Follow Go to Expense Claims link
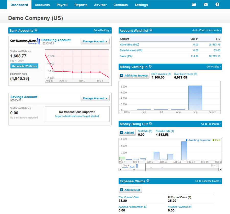This screenshot has width=230, height=214. (x=208, y=181)
